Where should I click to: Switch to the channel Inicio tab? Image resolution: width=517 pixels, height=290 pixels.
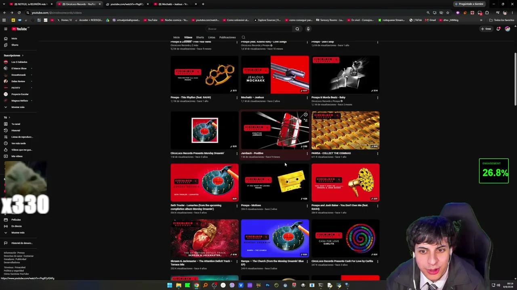[x=177, y=37]
